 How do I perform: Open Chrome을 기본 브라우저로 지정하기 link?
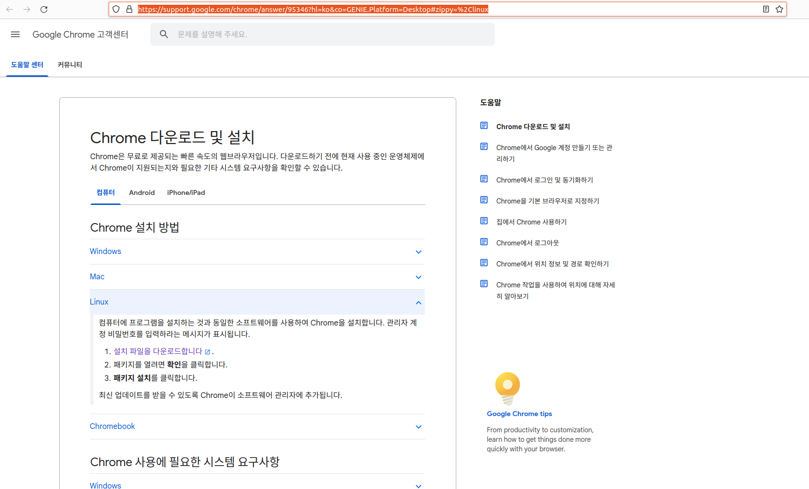(x=547, y=201)
